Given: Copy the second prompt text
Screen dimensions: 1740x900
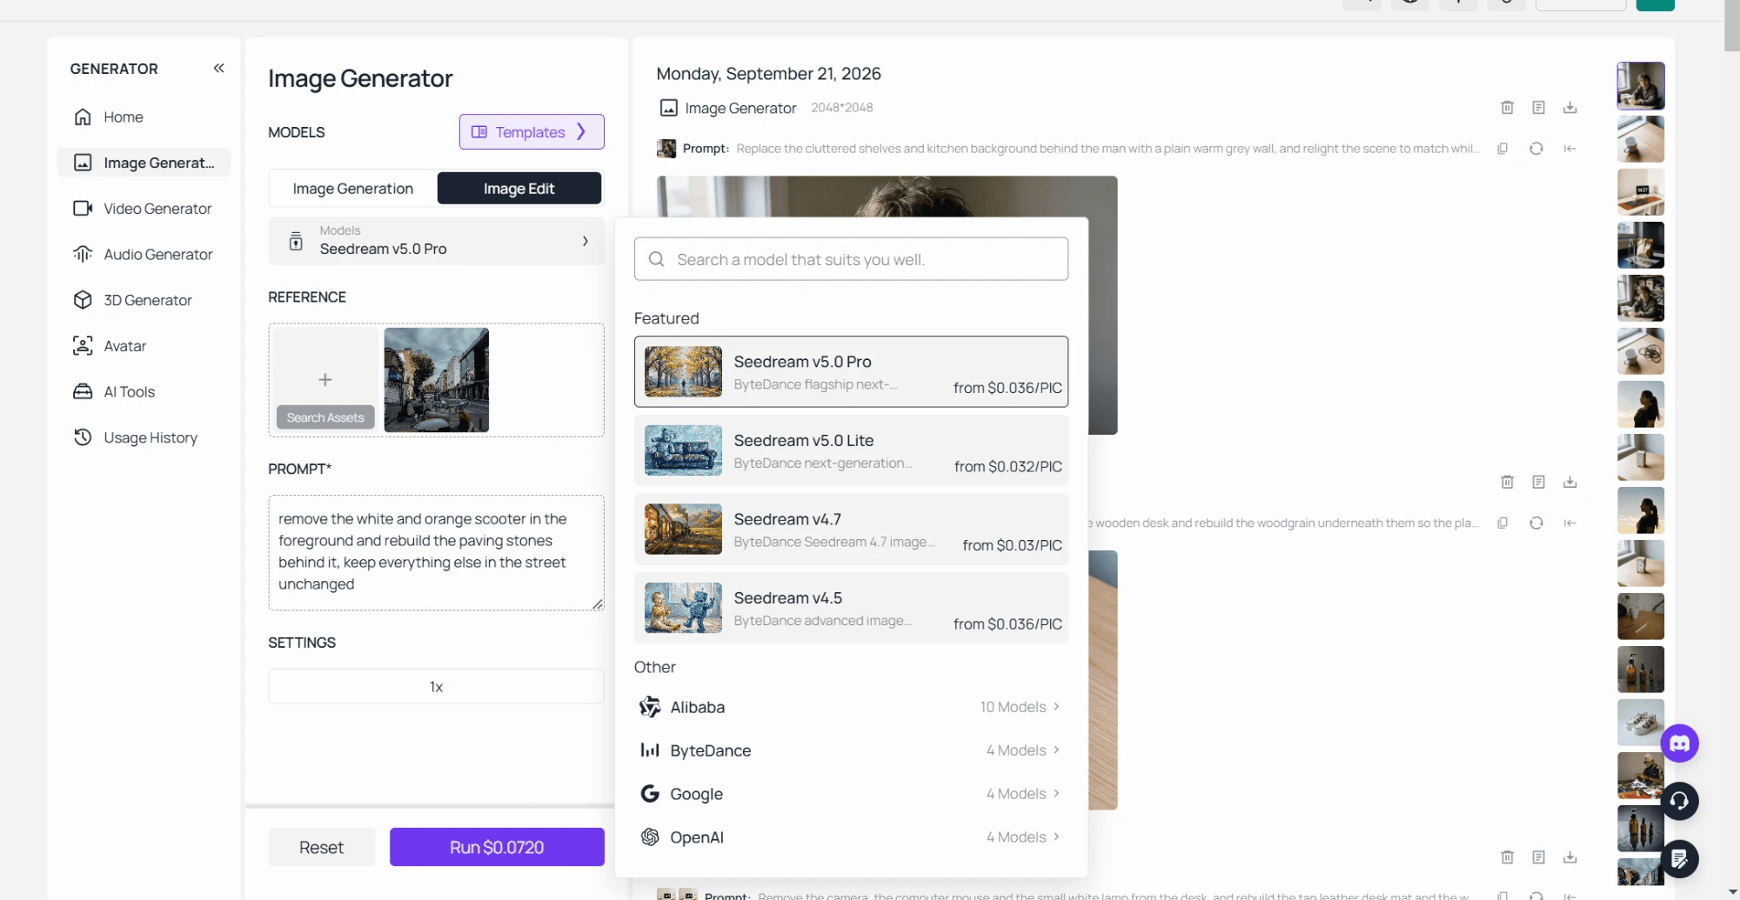Looking at the screenshot, I should pyautogui.click(x=1502, y=523).
